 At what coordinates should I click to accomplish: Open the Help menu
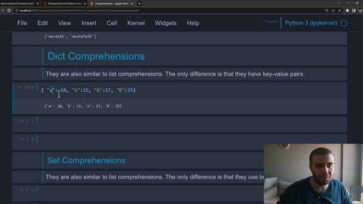[193, 23]
